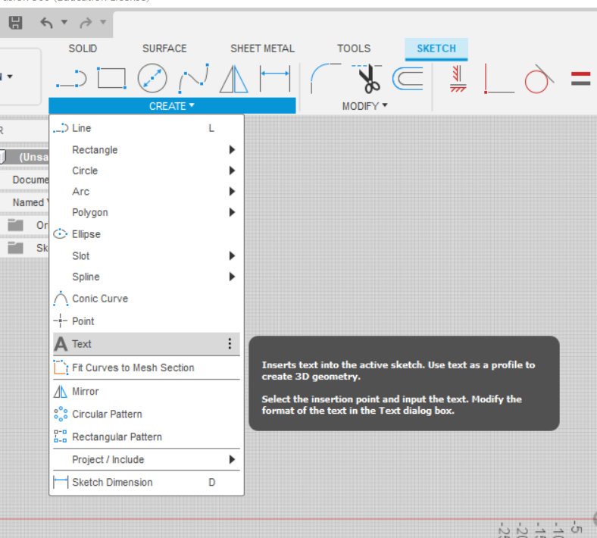Expand the Arc submenu
597x538 pixels.
click(146, 192)
